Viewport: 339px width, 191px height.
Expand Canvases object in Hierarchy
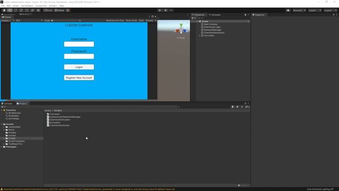[200, 36]
